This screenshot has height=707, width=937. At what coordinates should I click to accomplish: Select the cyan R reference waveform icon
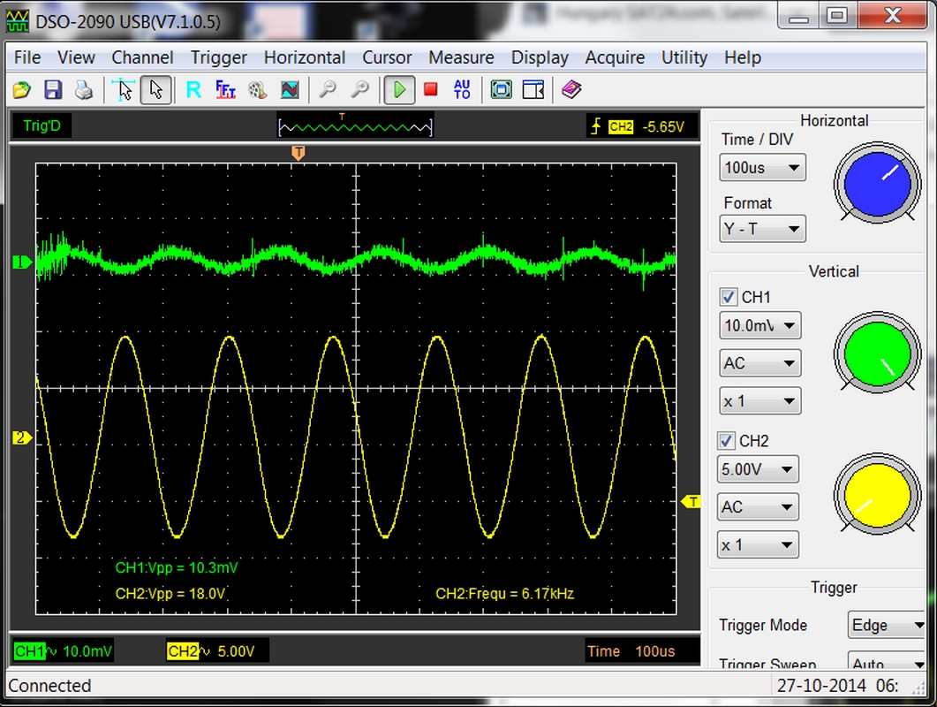[x=193, y=89]
